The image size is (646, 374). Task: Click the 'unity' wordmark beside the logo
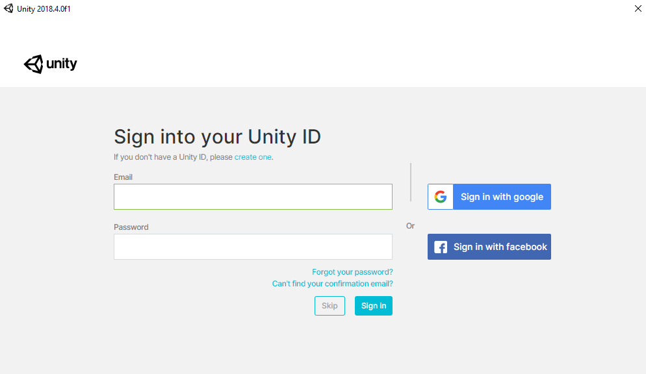point(62,64)
